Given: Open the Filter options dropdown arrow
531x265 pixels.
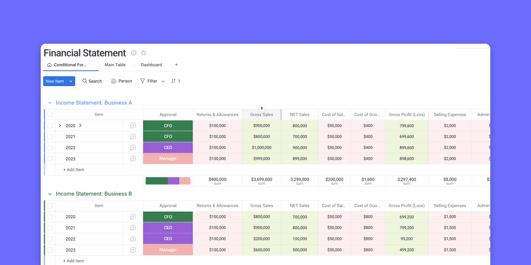Looking at the screenshot, I should [x=163, y=81].
